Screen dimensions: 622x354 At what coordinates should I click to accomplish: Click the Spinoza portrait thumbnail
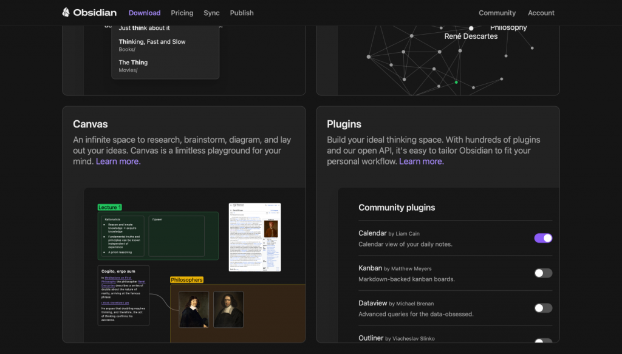click(x=228, y=309)
